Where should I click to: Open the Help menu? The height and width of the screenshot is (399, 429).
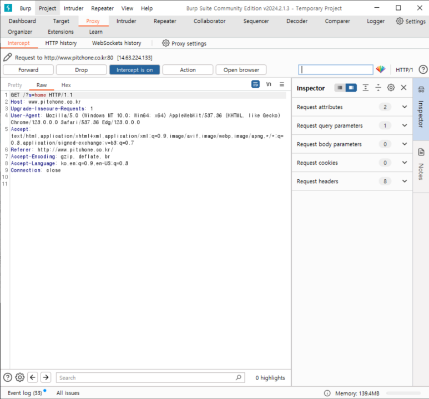click(147, 8)
